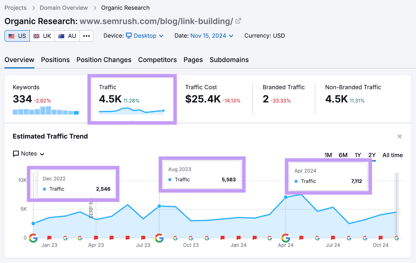This screenshot has height=263, width=416.
Task: Click the Aug 2023 traffic data point
Action: 159,206
